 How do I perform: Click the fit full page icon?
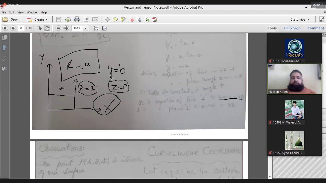pos(104,28)
